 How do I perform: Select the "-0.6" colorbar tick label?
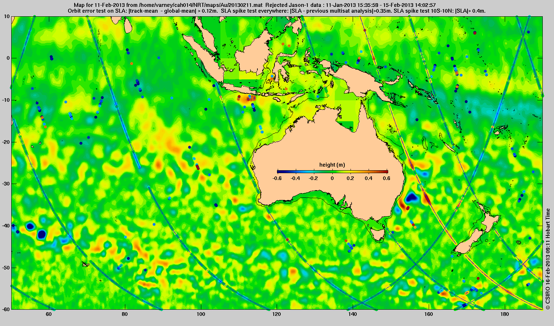[x=277, y=178]
